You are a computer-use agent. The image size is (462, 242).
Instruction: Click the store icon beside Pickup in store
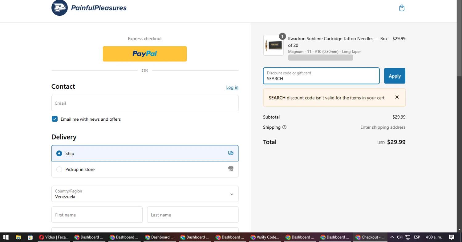tap(231, 169)
